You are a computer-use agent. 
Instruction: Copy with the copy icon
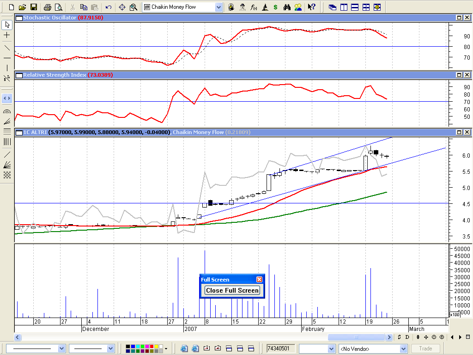[x=84, y=7]
